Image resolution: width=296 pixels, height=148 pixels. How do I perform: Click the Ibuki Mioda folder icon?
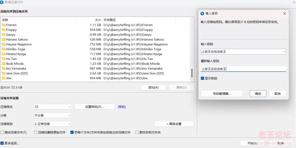[3, 64]
